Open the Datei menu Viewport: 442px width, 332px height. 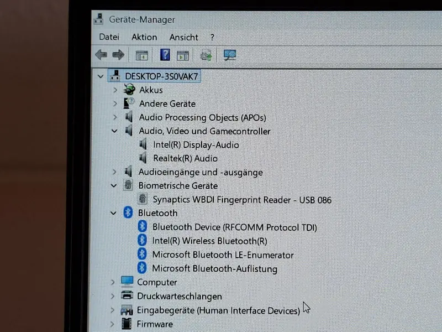109,37
